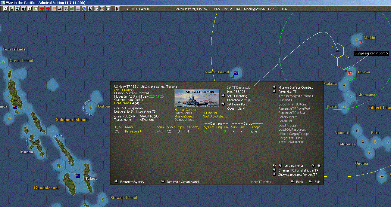This screenshot has height=207, width=391.
Task: Click Next TF in Hex
Action: 261,182
